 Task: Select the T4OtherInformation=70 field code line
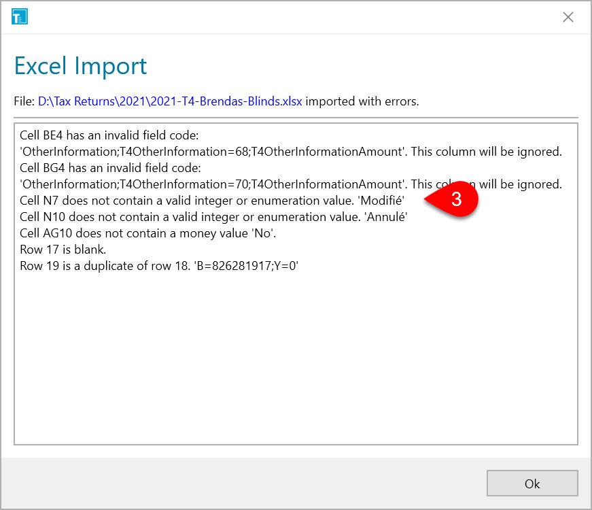coord(291,184)
